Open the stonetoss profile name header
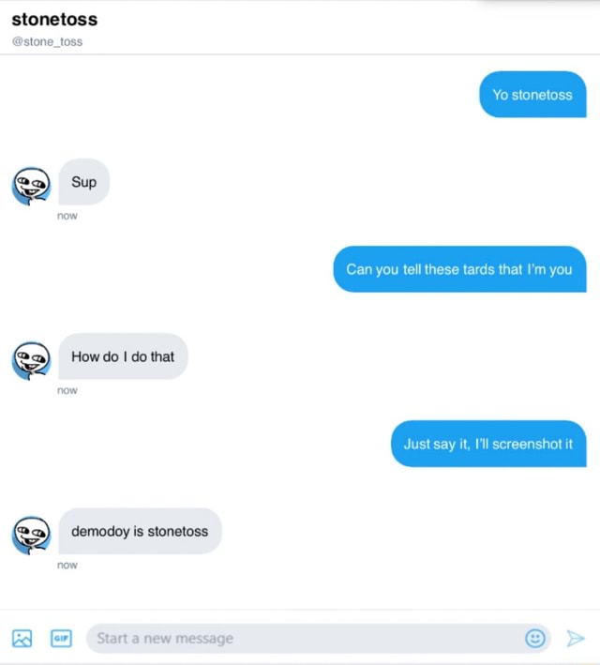 54,20
